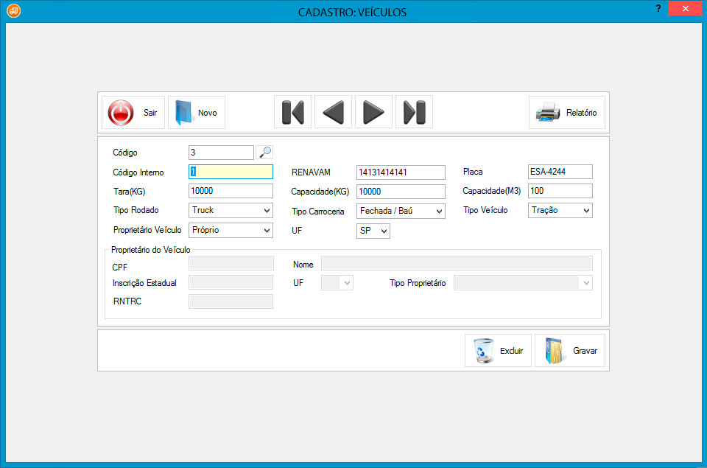The image size is (707, 468).
Task: Edit the Tara(KG) field
Action: tap(231, 191)
